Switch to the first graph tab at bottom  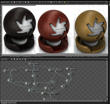coord(4,103)
